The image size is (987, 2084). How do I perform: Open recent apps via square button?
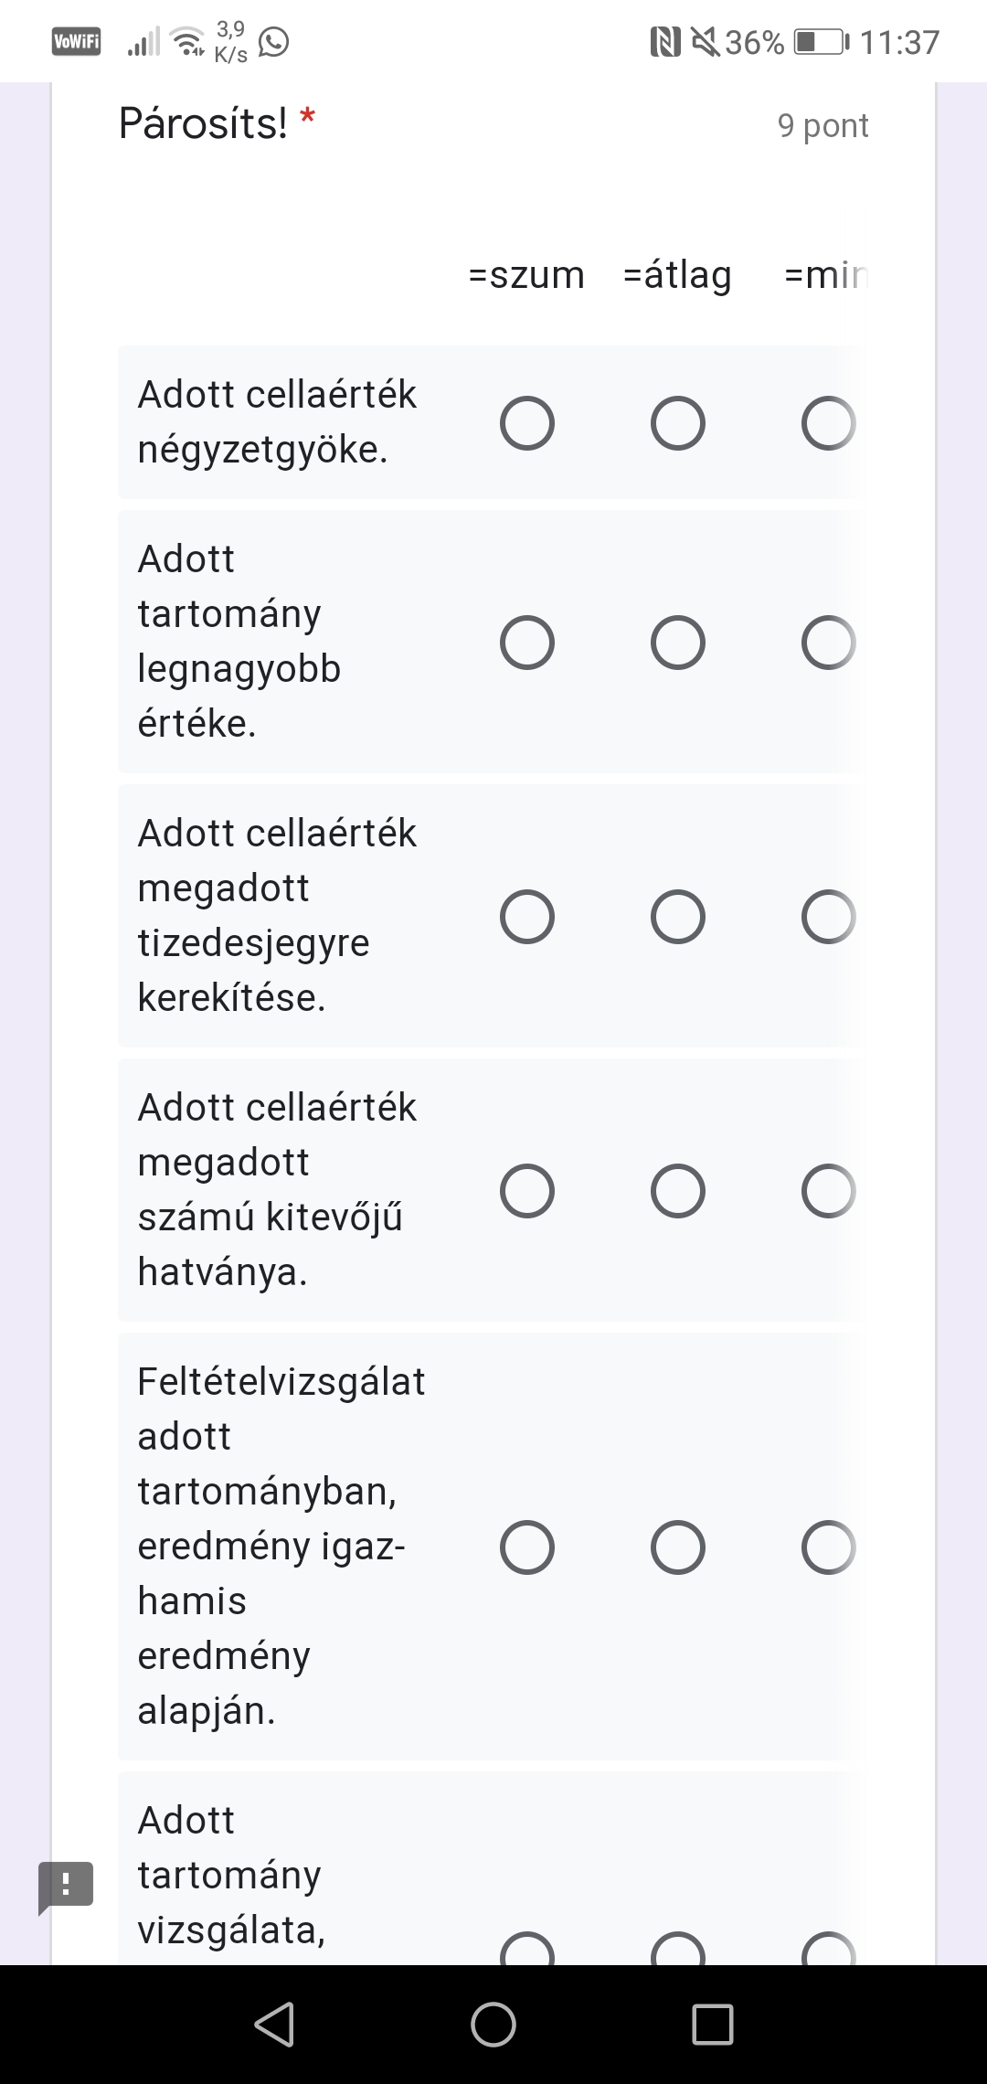tap(713, 2024)
